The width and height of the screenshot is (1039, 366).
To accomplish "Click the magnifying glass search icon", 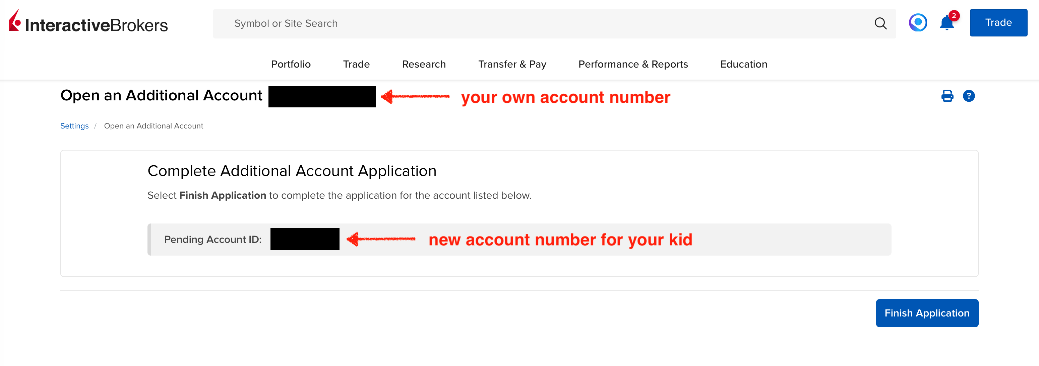I will tap(880, 23).
